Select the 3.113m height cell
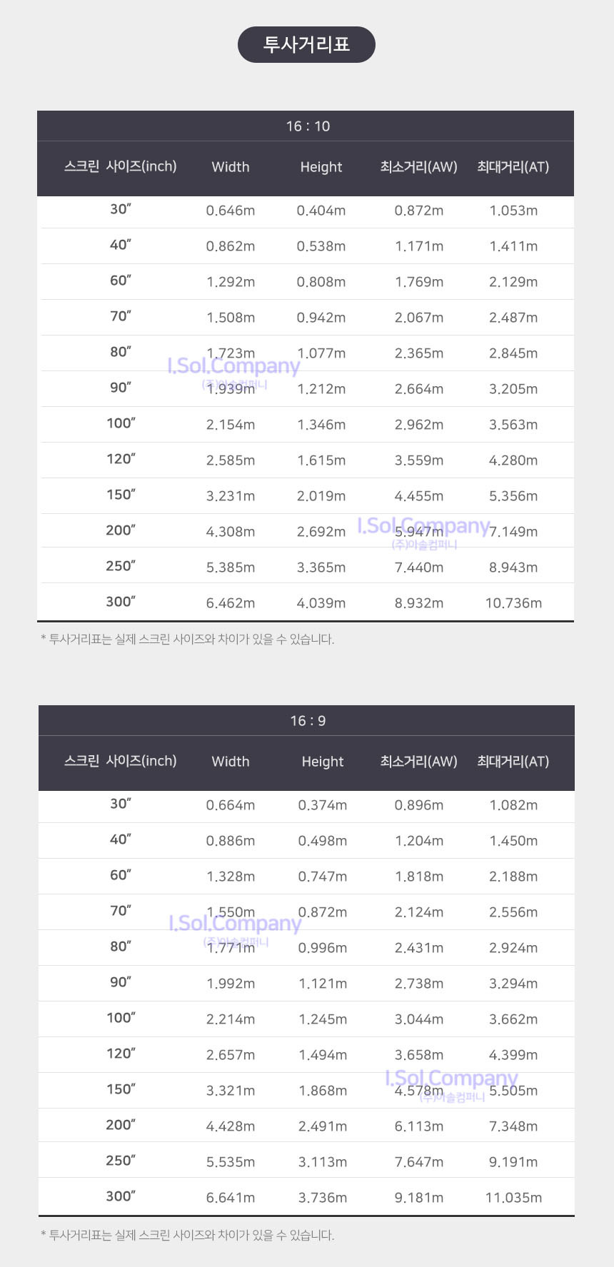 323,1162
